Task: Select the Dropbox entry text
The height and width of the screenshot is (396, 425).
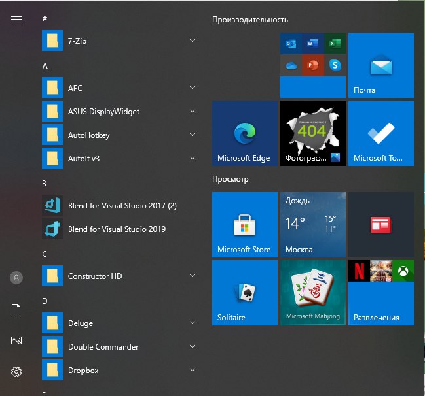Action: pyautogui.click(x=83, y=371)
